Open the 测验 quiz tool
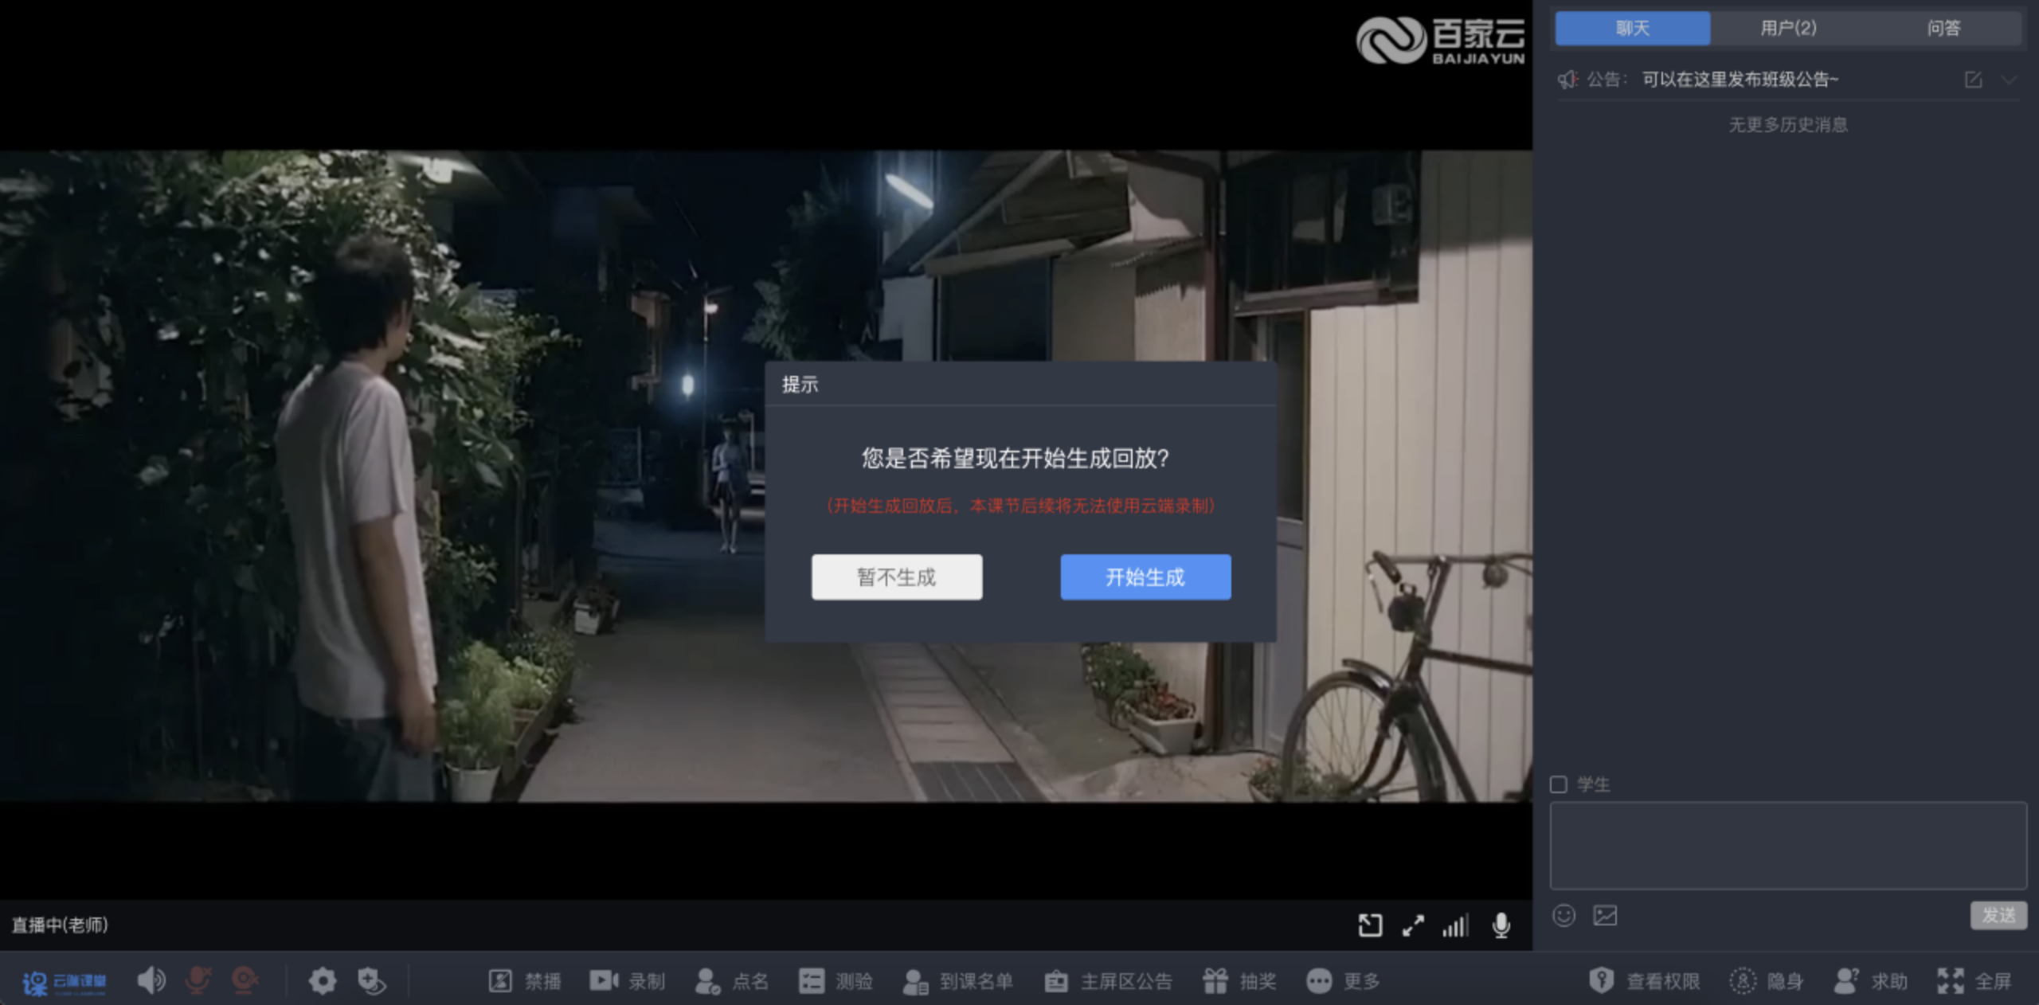2039x1005 pixels. pos(836,981)
